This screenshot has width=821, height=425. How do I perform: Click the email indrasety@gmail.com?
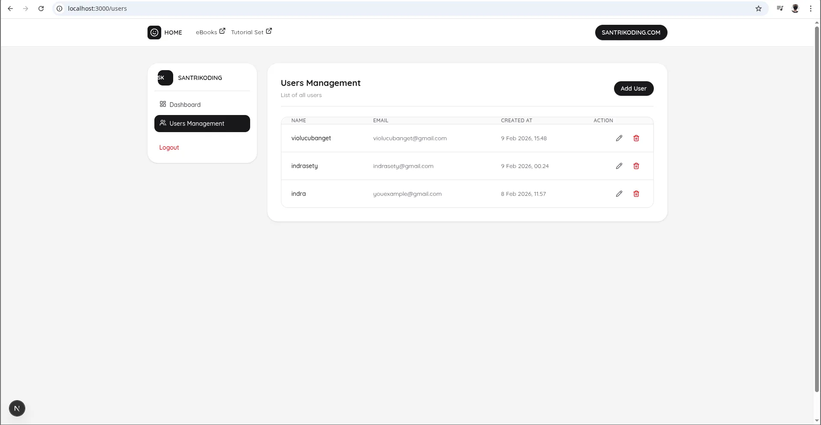pos(403,166)
